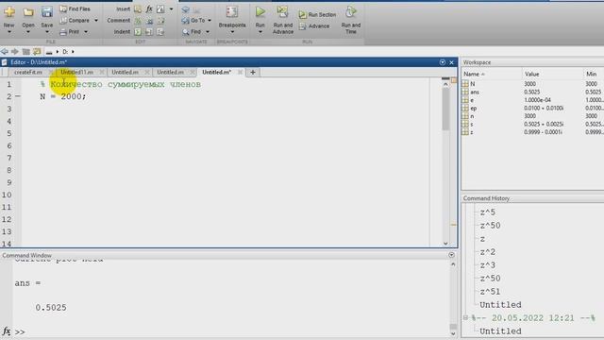Viewport: 604px width, 340px height.
Task: Open Command Window actions menu button
Action: (x=451, y=255)
